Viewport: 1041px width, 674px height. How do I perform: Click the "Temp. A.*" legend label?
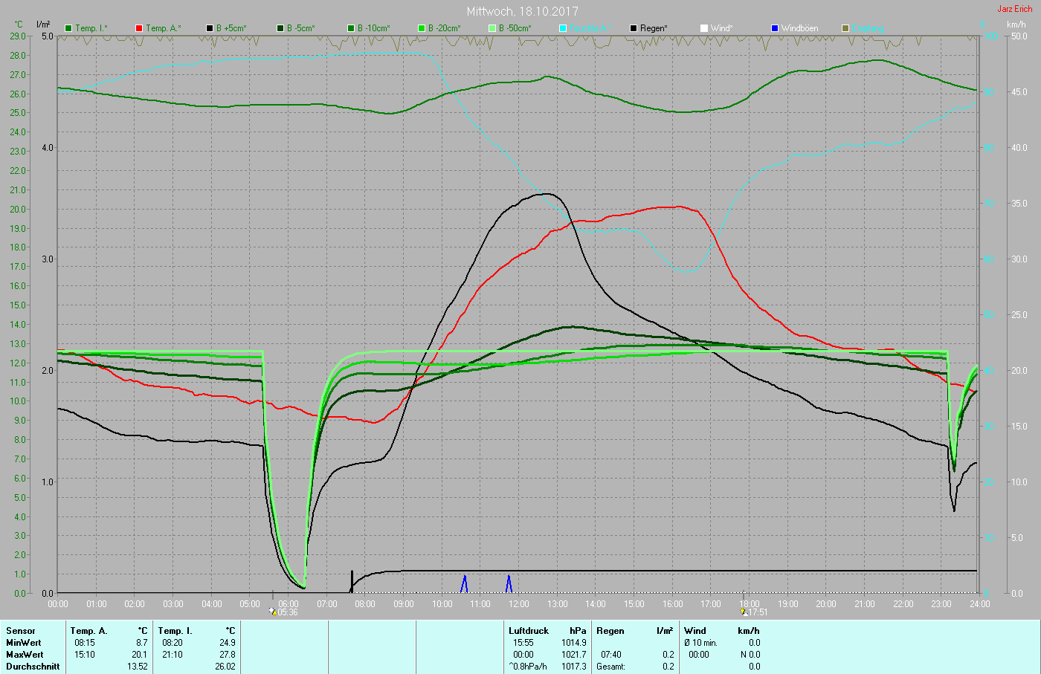(x=164, y=28)
